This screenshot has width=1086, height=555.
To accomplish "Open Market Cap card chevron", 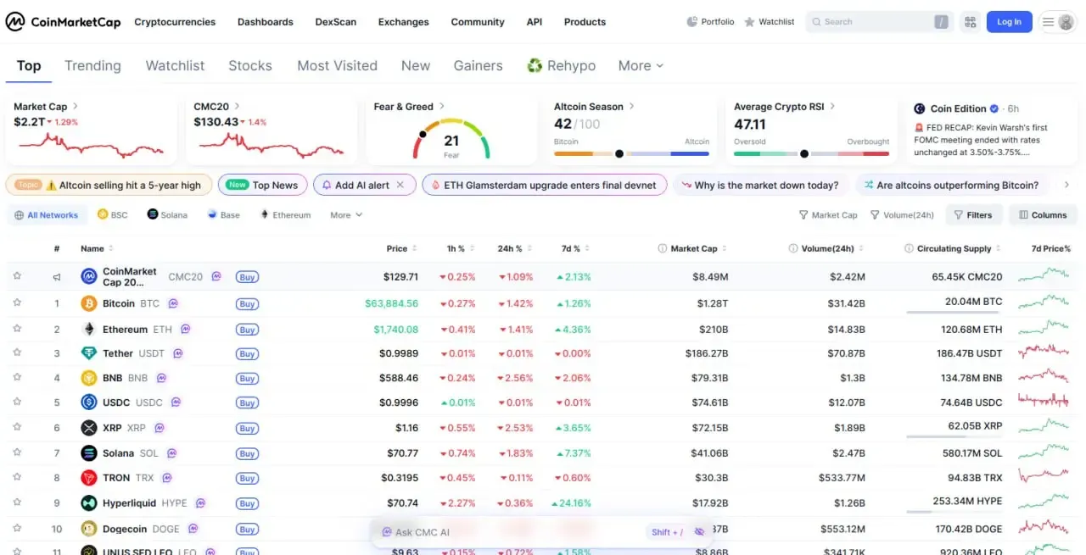I will (x=76, y=107).
